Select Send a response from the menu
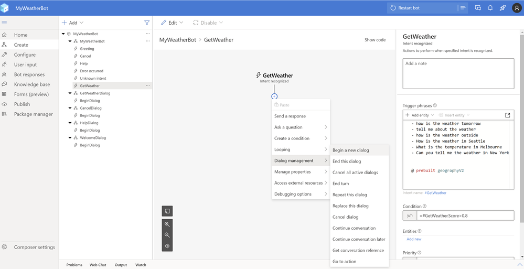 pyautogui.click(x=301, y=116)
